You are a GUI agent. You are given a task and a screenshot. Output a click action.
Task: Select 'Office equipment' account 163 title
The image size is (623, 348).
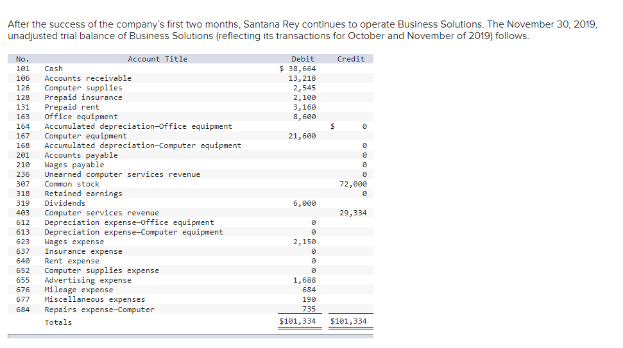tap(81, 117)
